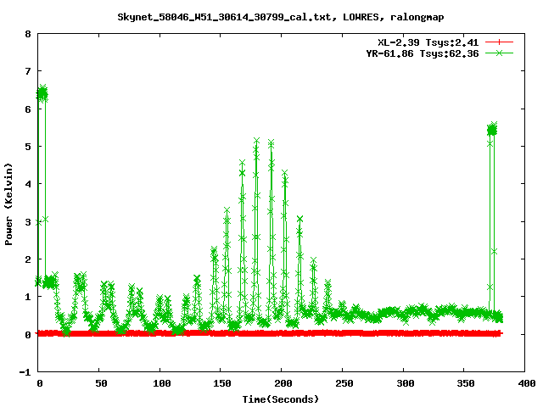Click the y-axis tick label 7
The width and height of the screenshot is (543, 407).
point(28,71)
